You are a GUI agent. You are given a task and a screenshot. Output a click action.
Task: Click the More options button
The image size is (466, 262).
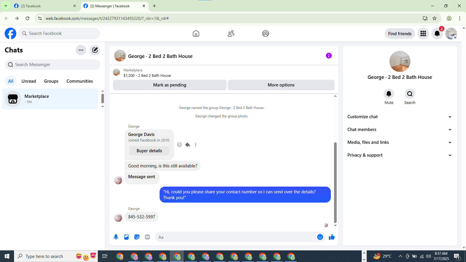[x=281, y=85]
